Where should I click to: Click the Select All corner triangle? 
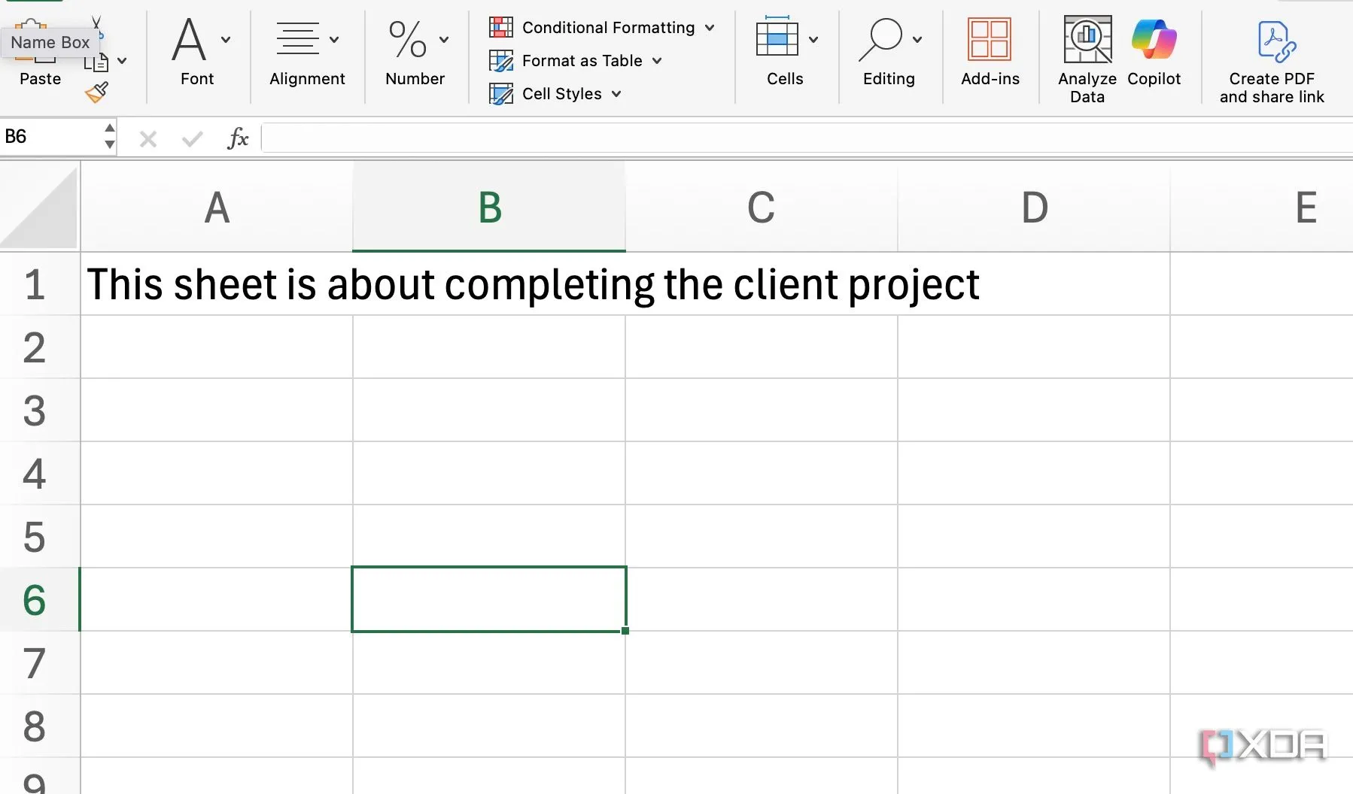39,207
